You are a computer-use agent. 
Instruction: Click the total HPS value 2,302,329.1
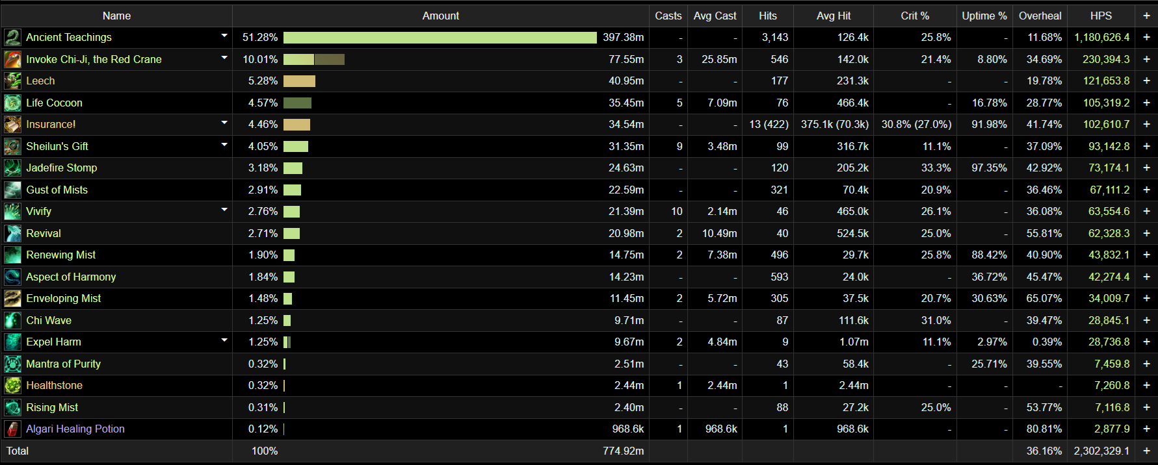coord(1101,451)
